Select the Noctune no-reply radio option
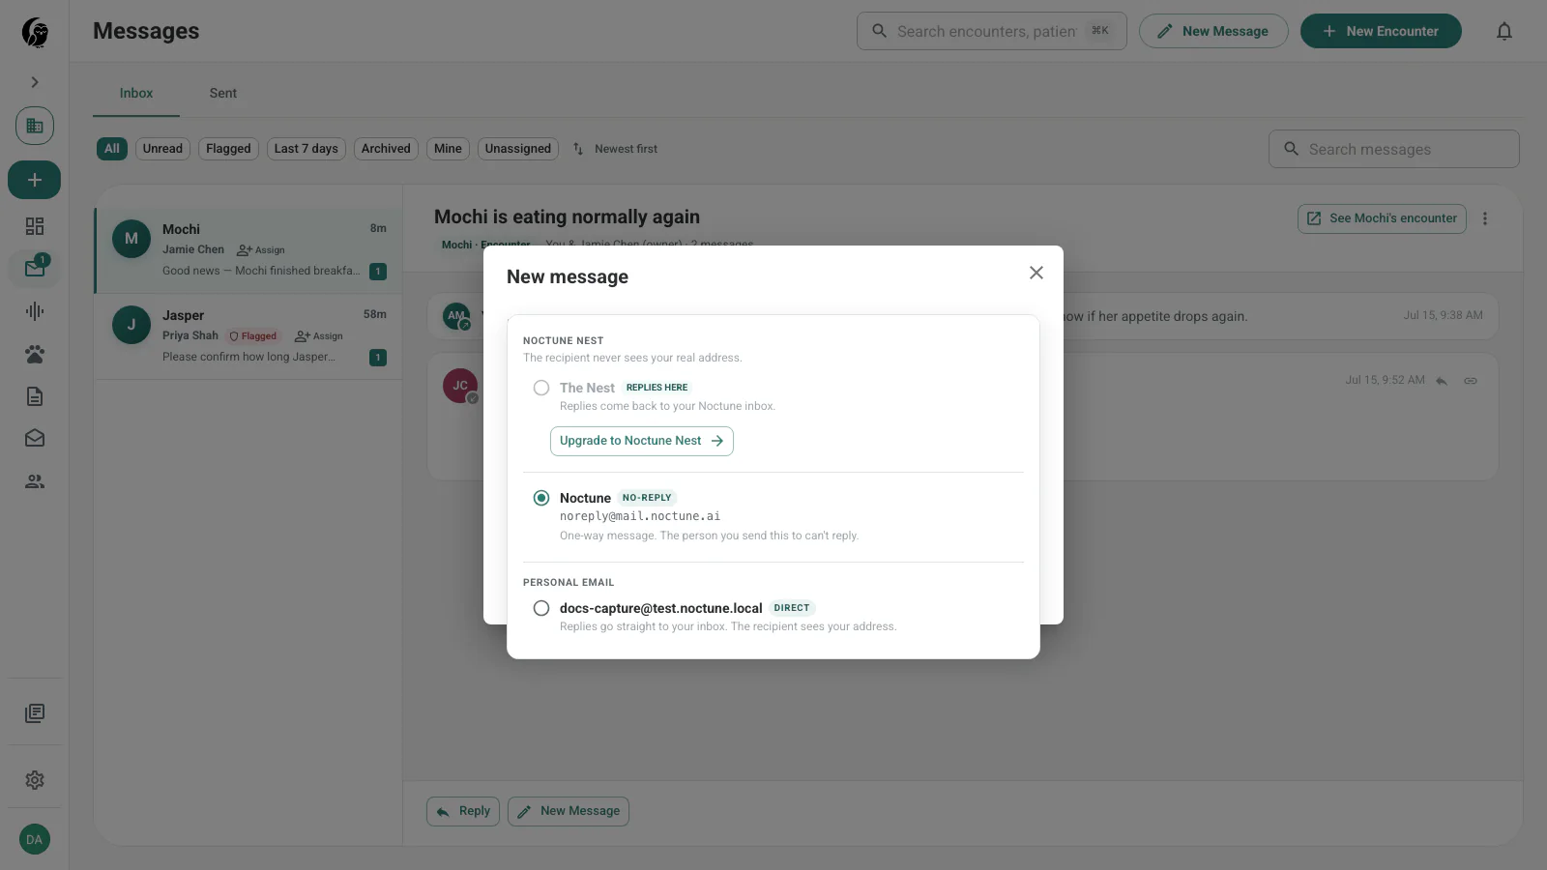 pos(541,498)
